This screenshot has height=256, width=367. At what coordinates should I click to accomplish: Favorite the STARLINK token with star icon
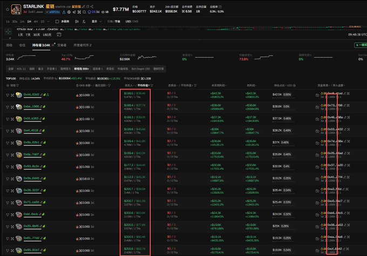tap(8, 9)
